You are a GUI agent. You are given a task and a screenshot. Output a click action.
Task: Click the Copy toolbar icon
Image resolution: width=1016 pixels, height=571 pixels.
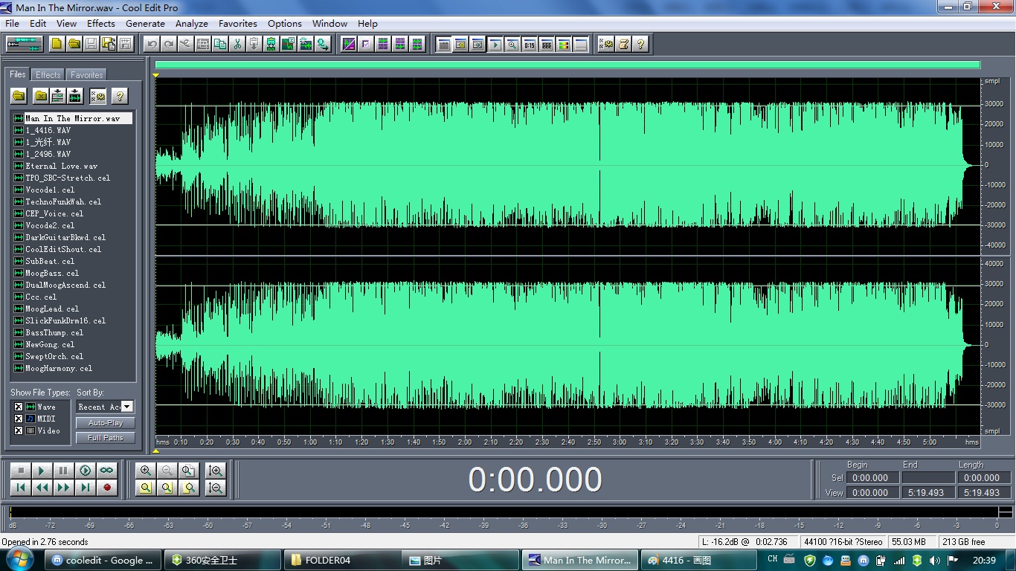tap(220, 44)
